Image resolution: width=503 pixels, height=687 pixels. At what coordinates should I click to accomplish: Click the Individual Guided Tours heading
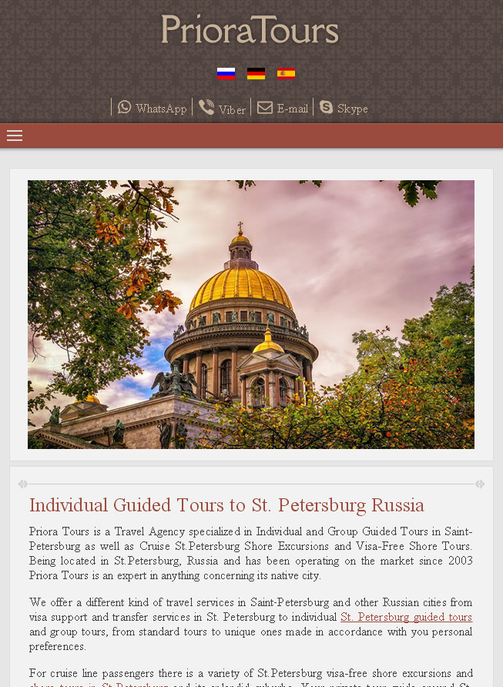pyautogui.click(x=226, y=505)
